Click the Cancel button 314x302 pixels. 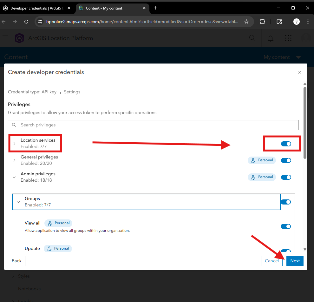click(x=271, y=261)
